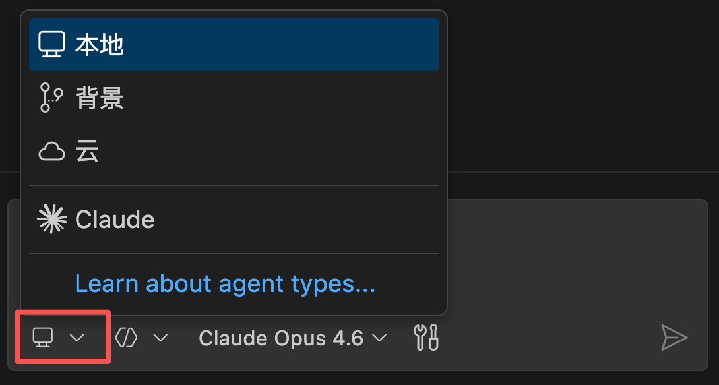Viewport: 719px width, 385px height.
Task: Choose the Claude entry in the menu
Action: 115,219
